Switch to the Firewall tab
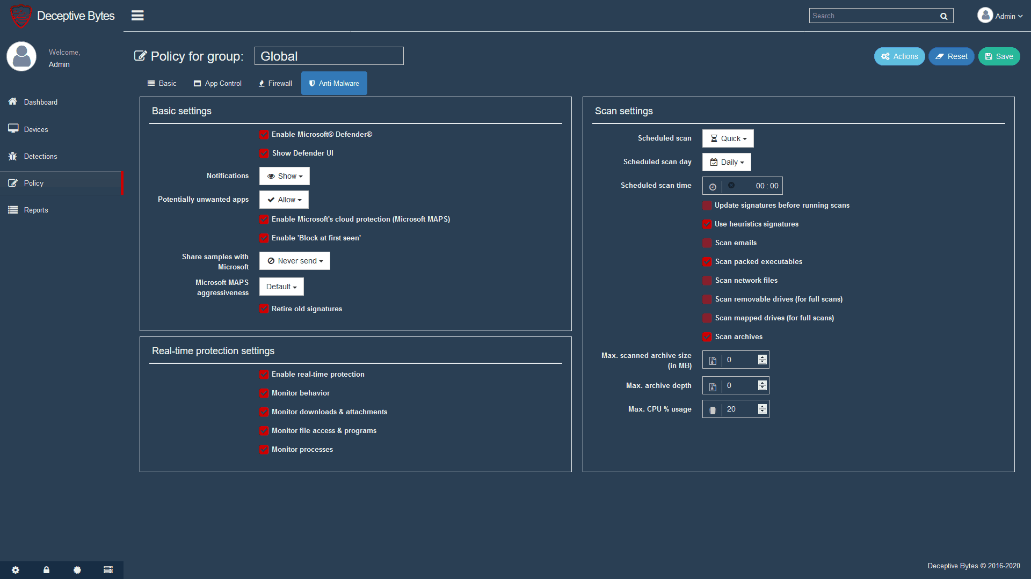1031x579 pixels. click(x=275, y=83)
